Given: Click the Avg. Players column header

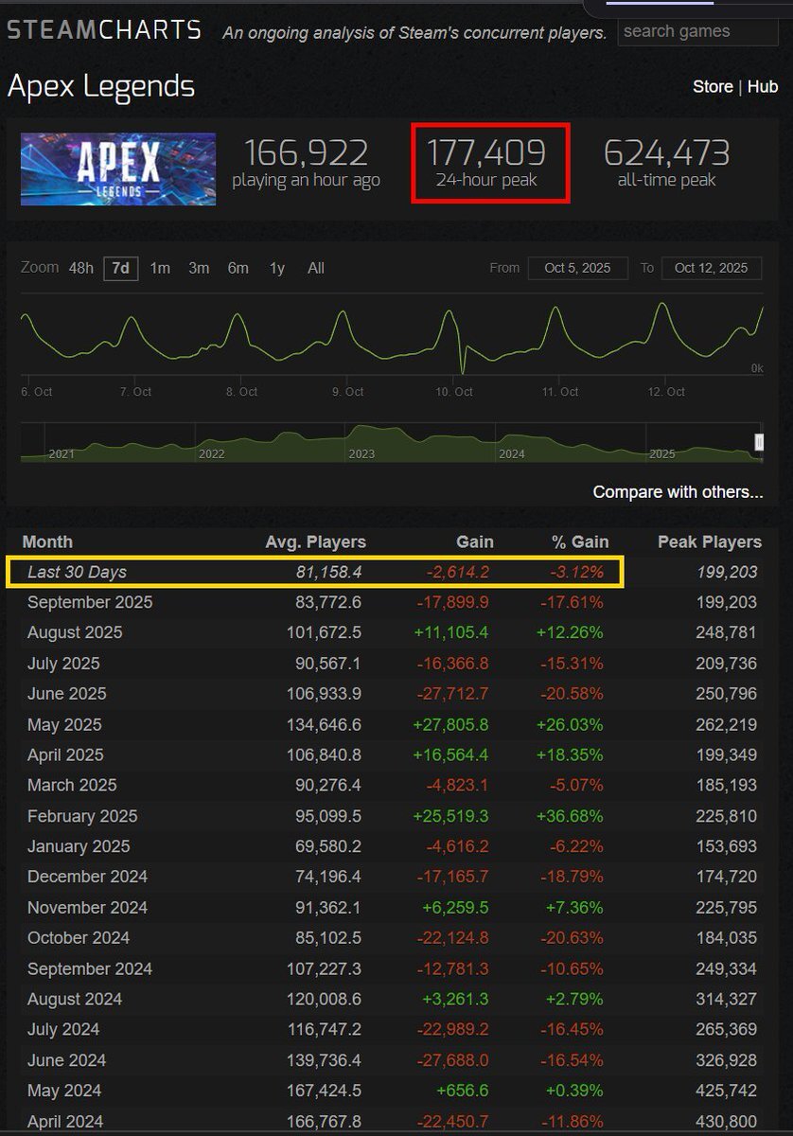Looking at the screenshot, I should pyautogui.click(x=316, y=541).
